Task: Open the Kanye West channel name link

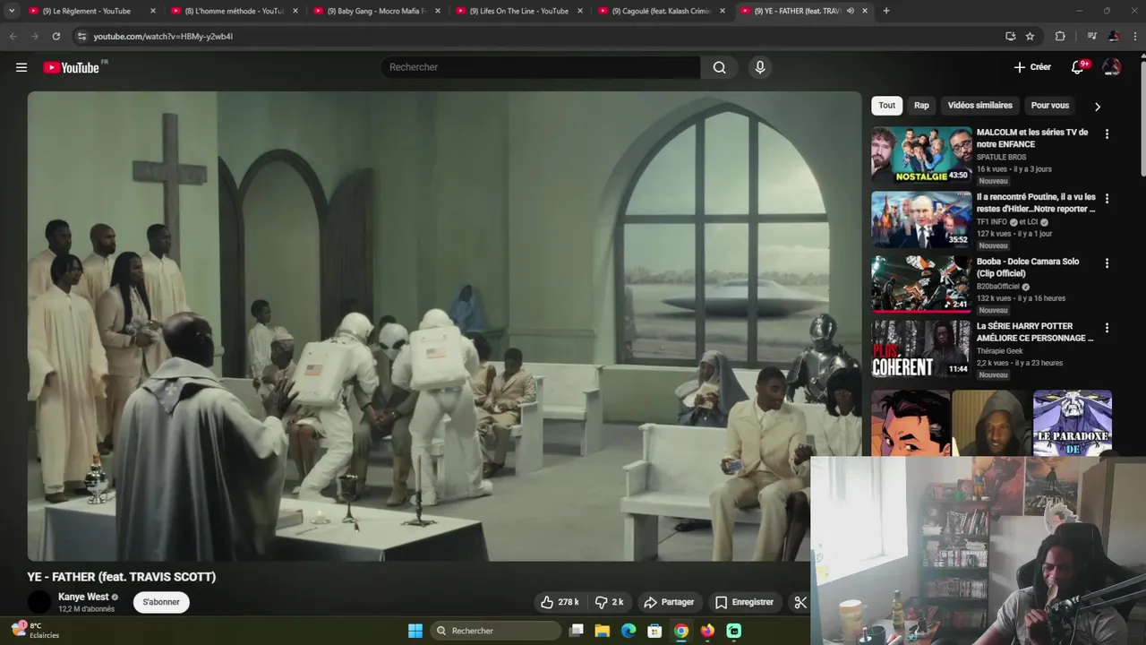Action: (x=83, y=597)
